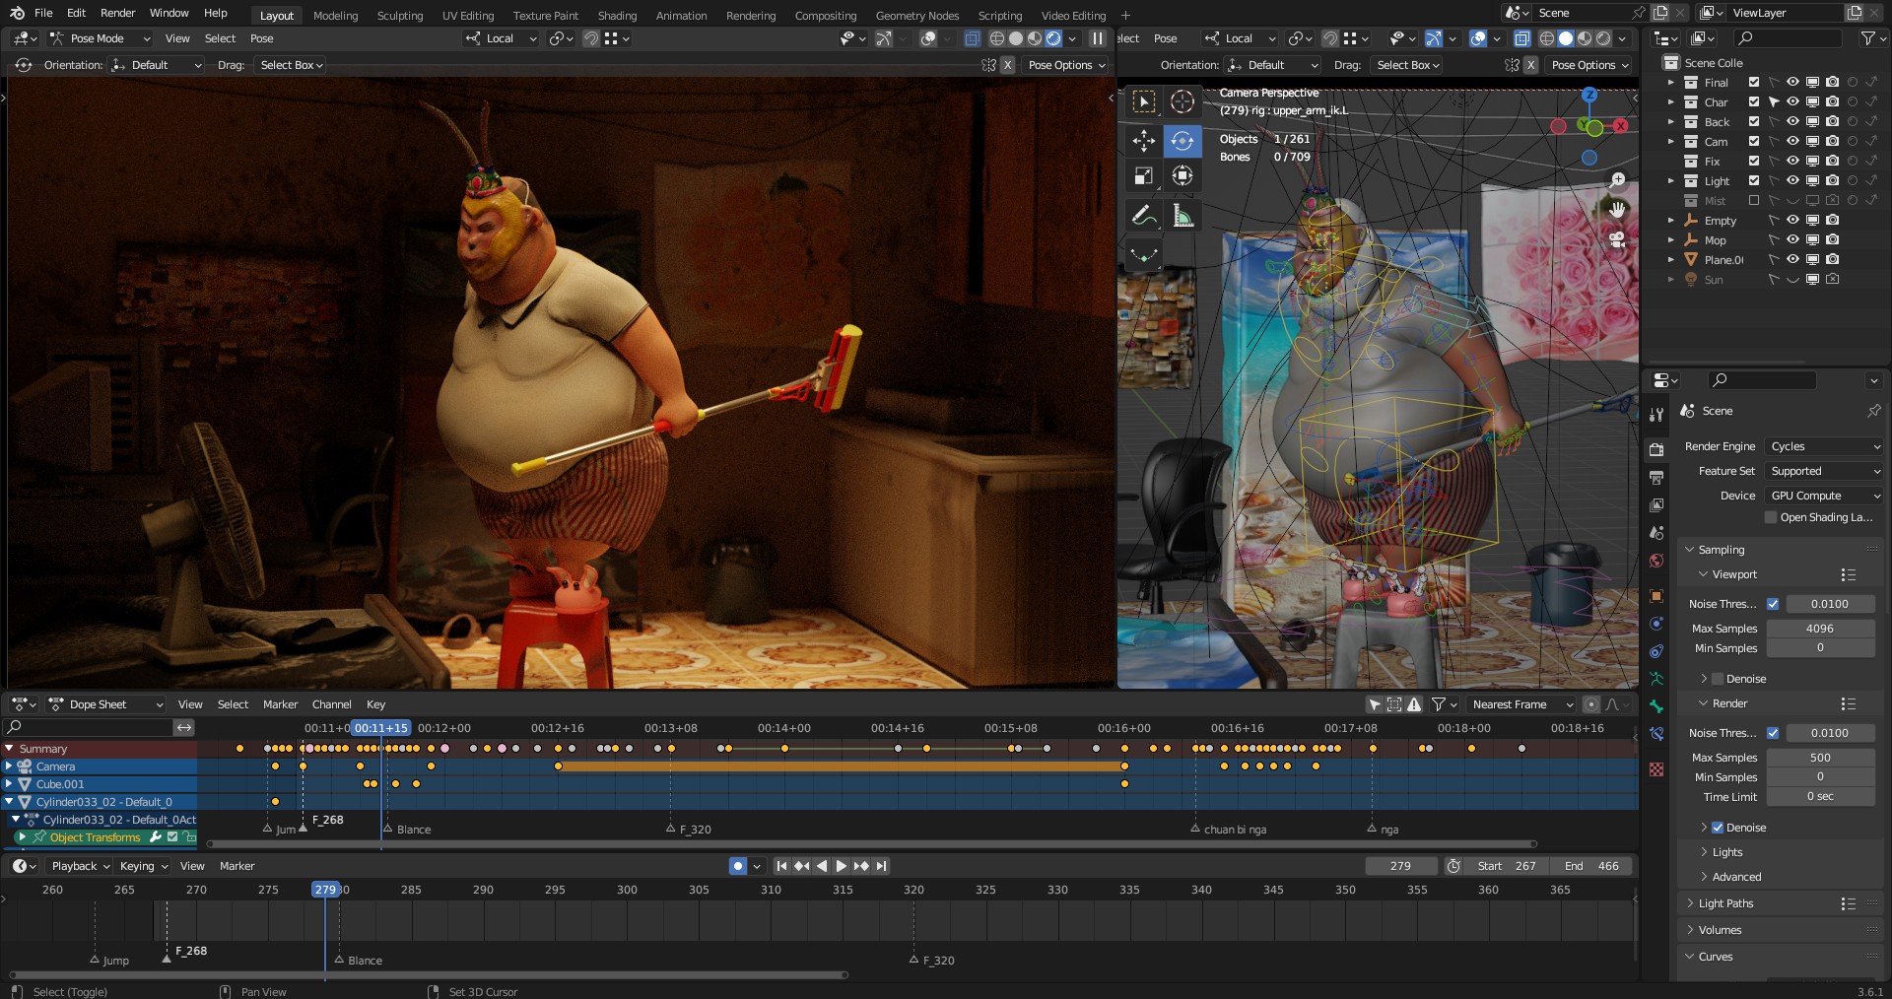Hide the Light collection with eye icon
Screen dimensions: 1892x999
tap(1792, 181)
